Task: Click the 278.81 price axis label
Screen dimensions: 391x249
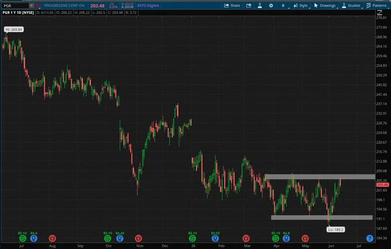Action: pos(382,18)
